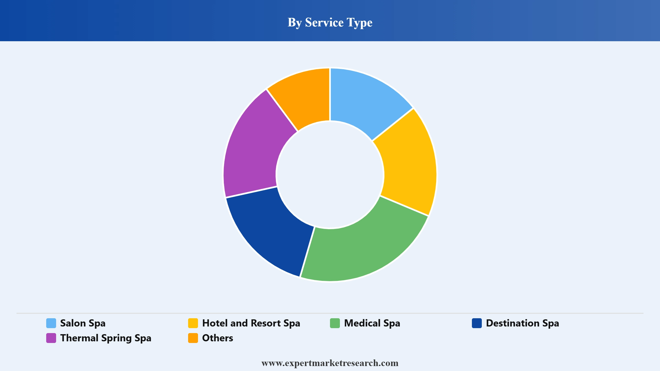The width and height of the screenshot is (660, 371).
Task: Toggle the Thermal Spring Spa legend label
Action: tap(106, 338)
